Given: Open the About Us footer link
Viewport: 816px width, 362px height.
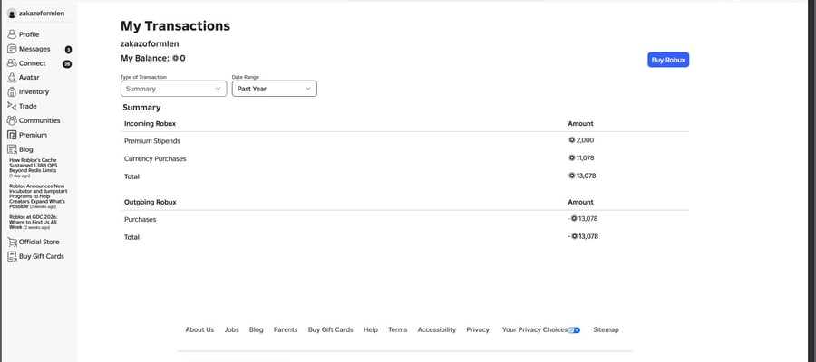Looking at the screenshot, I should pyautogui.click(x=199, y=329).
